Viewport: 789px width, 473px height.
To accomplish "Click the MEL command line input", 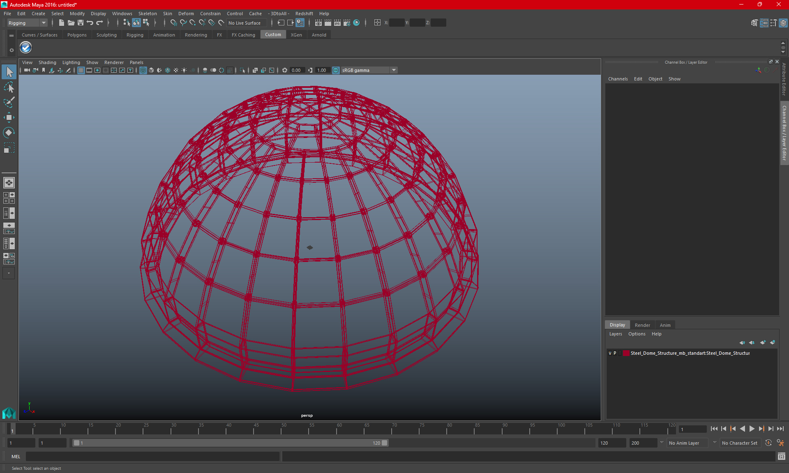I will [x=152, y=457].
